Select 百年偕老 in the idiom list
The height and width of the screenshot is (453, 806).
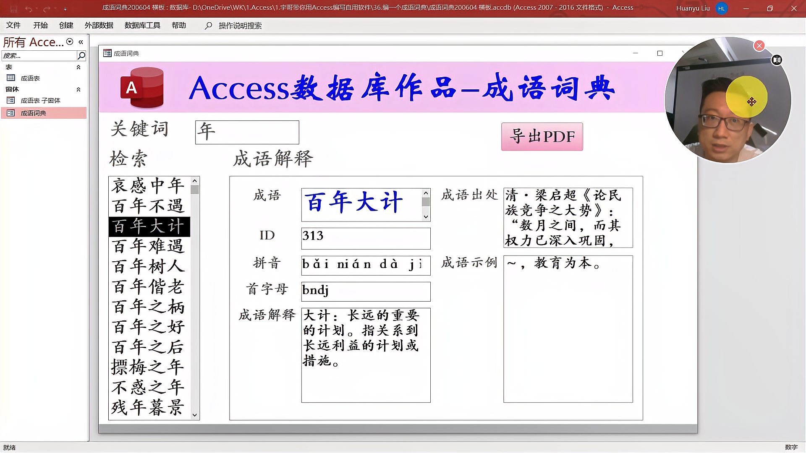pos(149,287)
